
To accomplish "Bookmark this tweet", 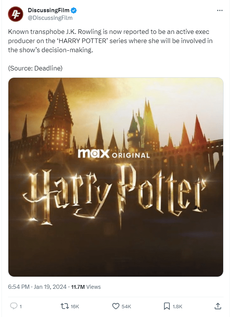I will (x=167, y=306).
